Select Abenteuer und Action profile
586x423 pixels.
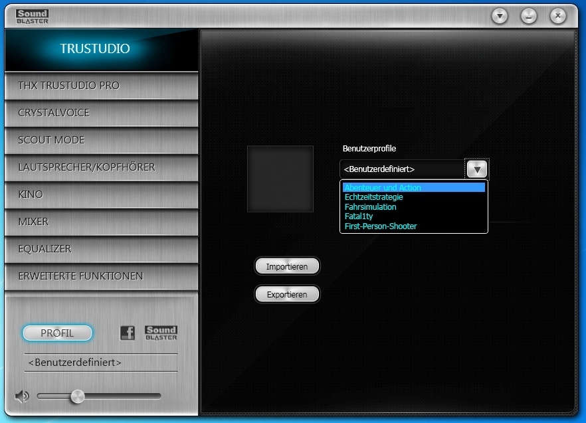tap(414, 187)
